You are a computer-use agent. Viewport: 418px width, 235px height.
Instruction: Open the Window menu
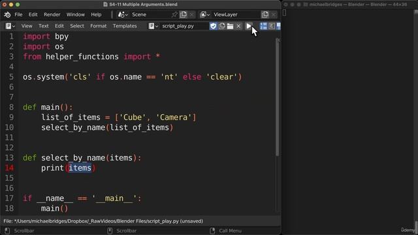pyautogui.click(x=76, y=14)
